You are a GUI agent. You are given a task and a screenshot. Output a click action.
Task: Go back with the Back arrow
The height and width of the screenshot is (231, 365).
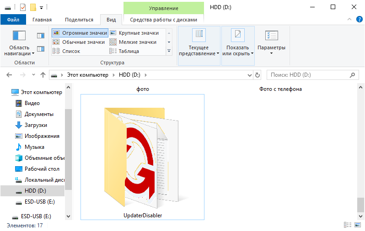[x=9, y=75]
